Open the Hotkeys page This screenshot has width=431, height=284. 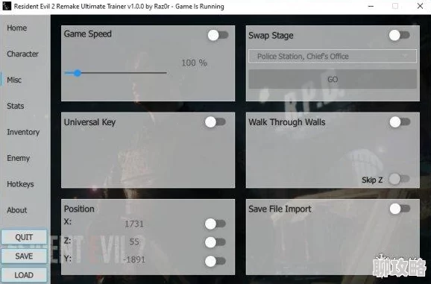pyautogui.click(x=20, y=184)
